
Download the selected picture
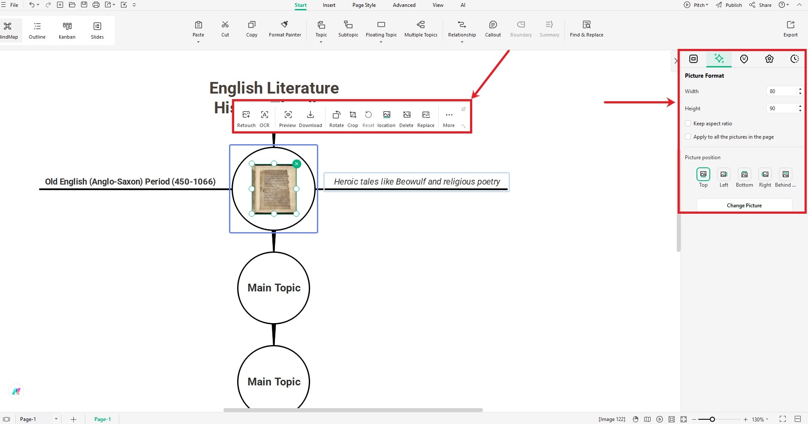point(311,119)
